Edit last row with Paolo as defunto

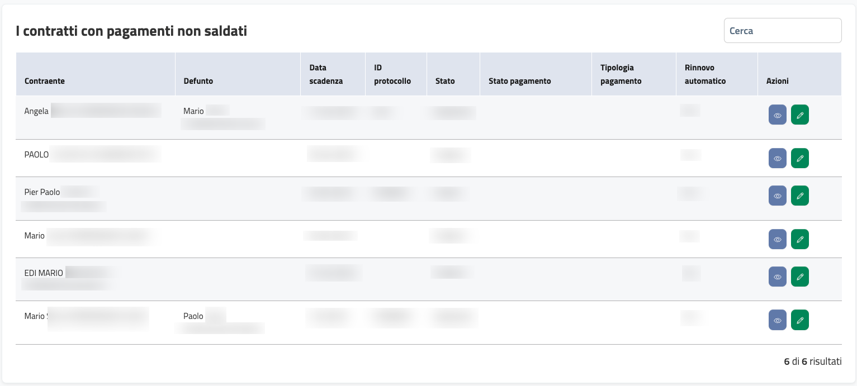tap(800, 320)
